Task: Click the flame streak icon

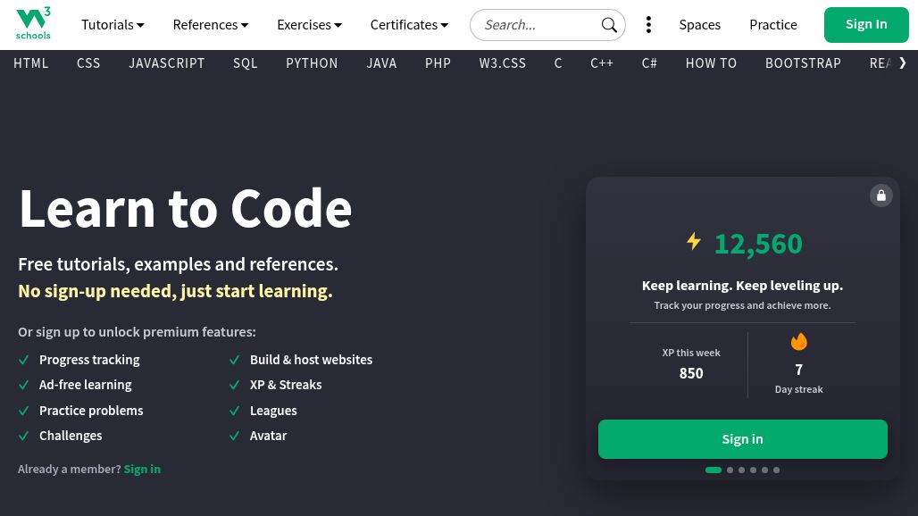Action: pos(798,342)
